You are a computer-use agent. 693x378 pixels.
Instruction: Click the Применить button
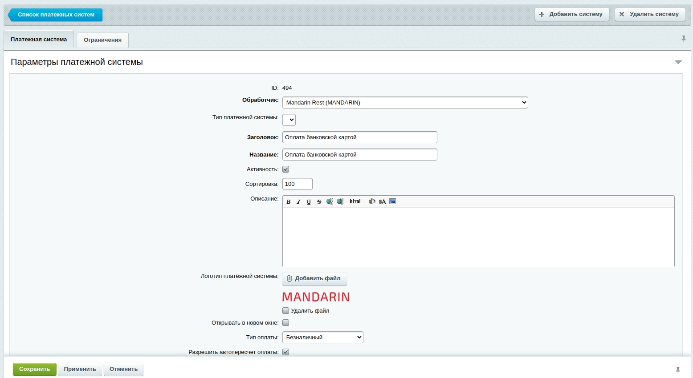click(x=80, y=369)
